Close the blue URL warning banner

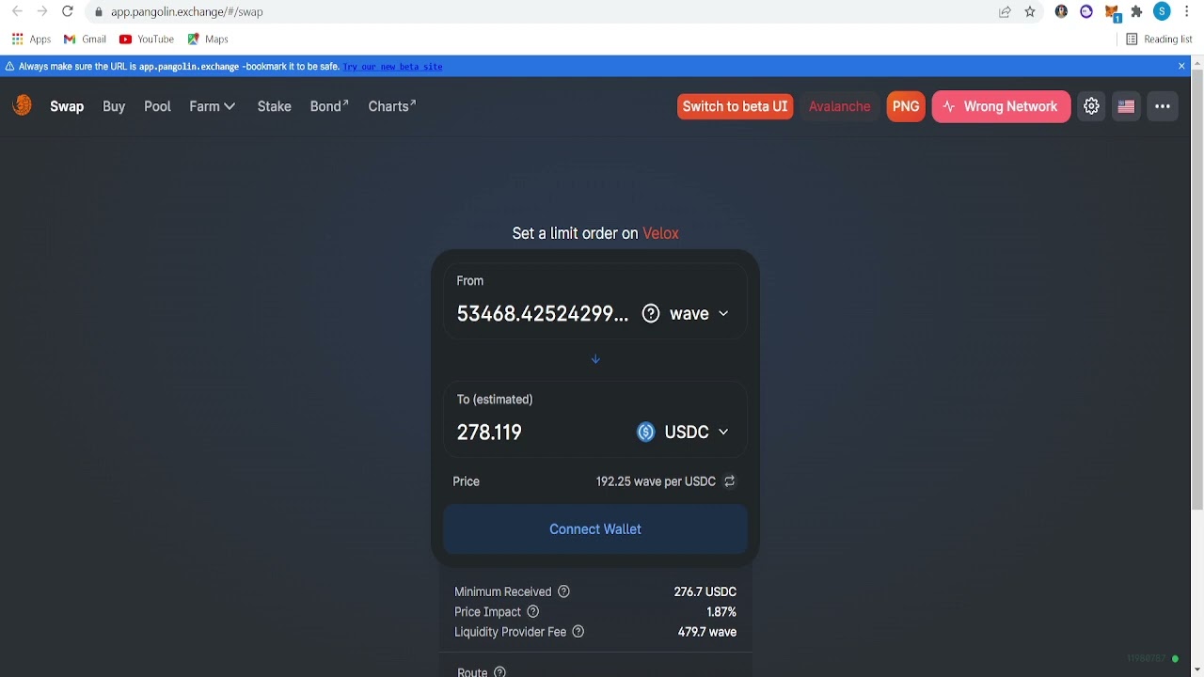click(x=1181, y=66)
